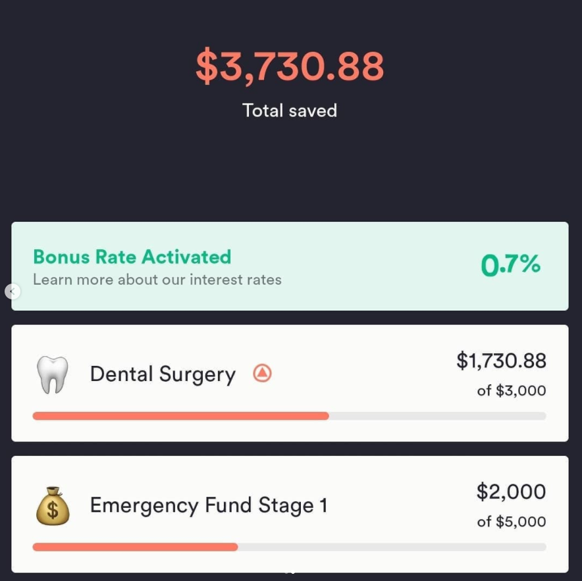Open the Dental Surgery goal

(290, 383)
